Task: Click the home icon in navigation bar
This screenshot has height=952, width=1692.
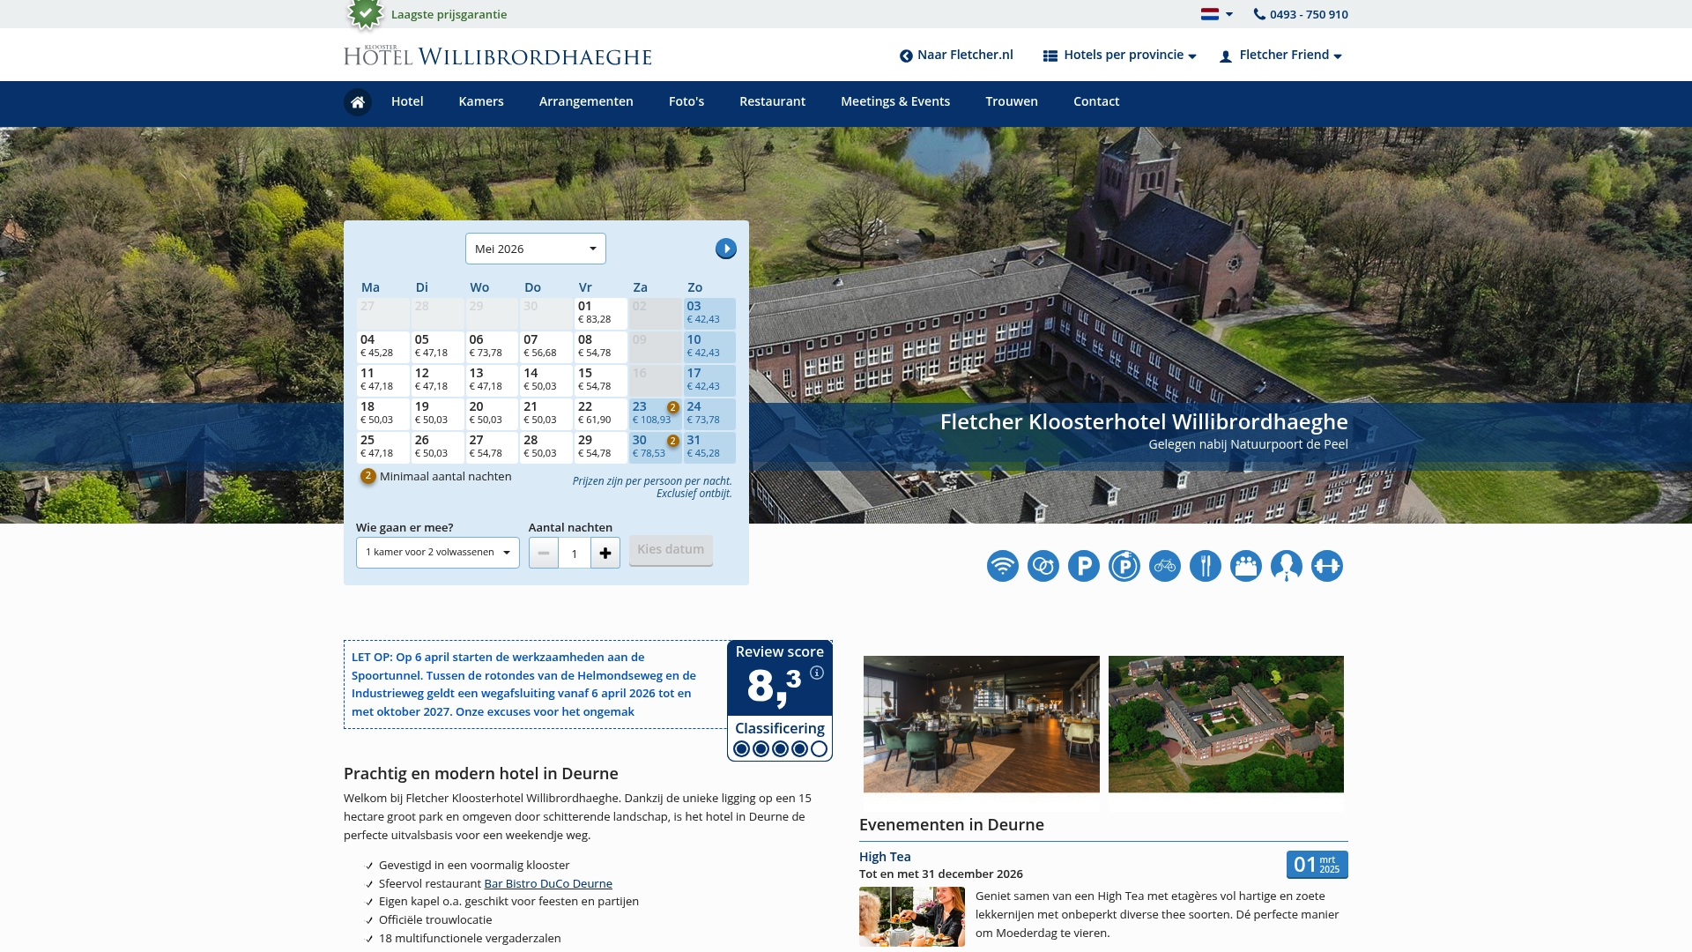Action: [x=358, y=102]
